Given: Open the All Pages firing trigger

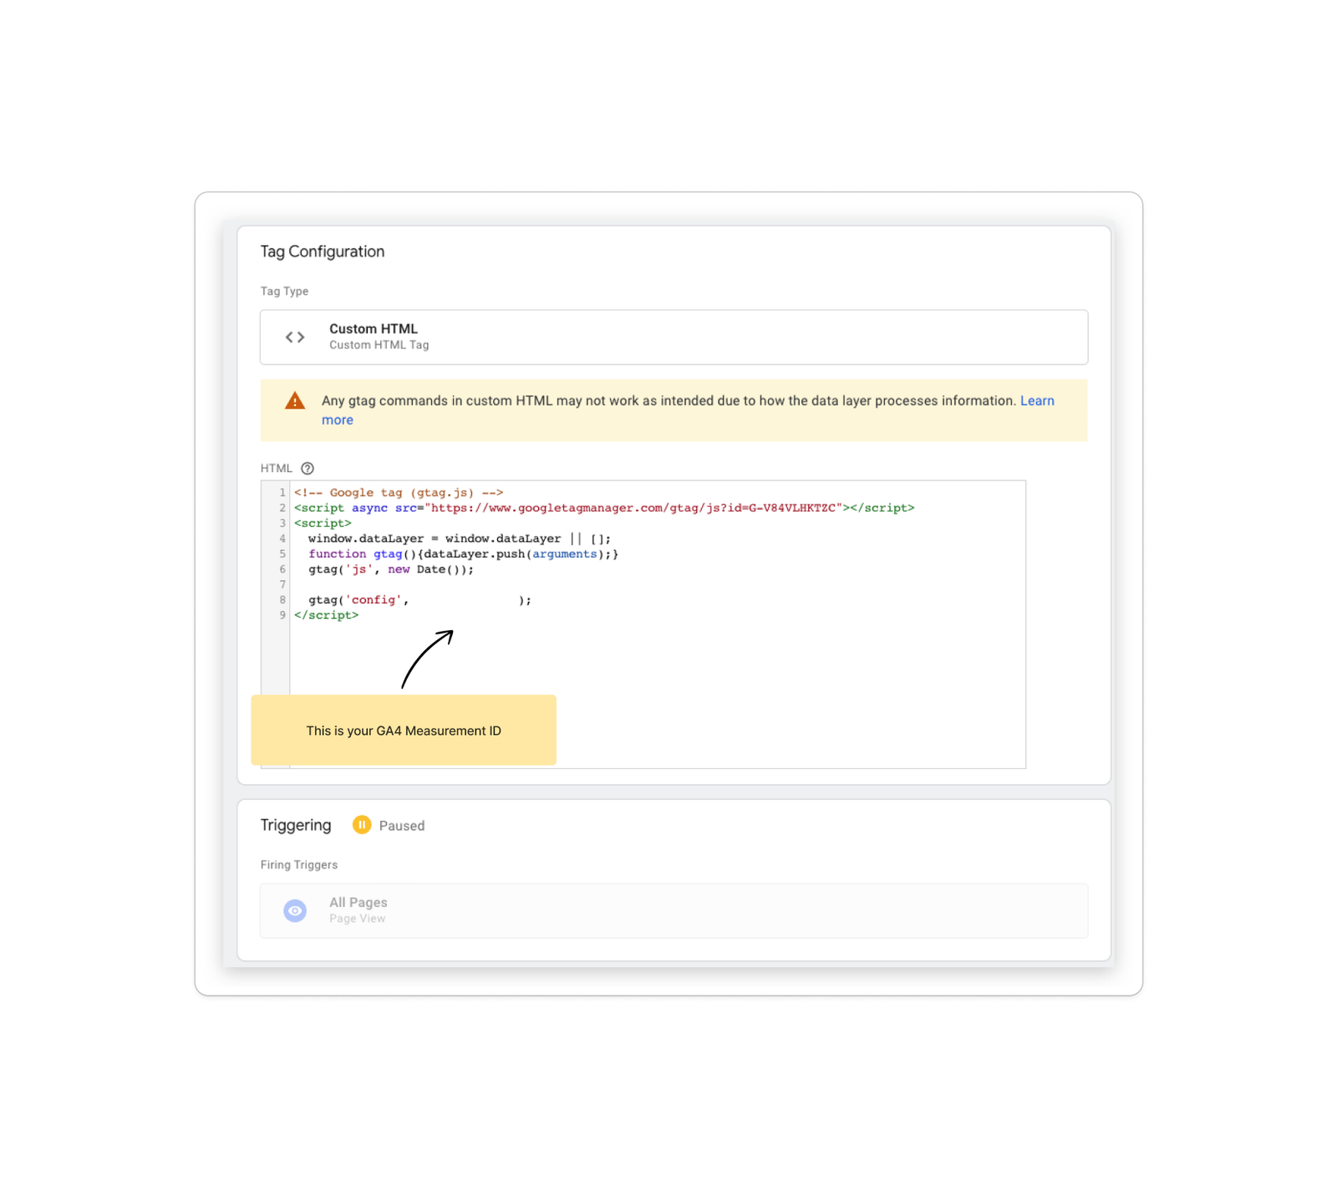Looking at the screenshot, I should pos(674,910).
